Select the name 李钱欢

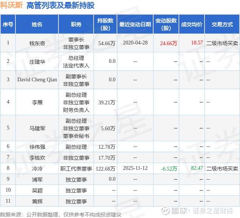pos(37,158)
